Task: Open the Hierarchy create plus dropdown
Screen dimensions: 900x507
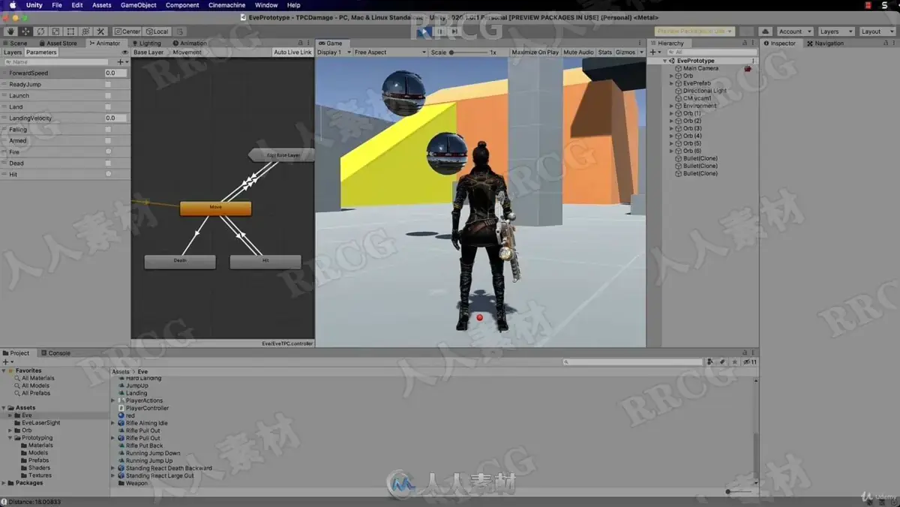Action: click(655, 52)
